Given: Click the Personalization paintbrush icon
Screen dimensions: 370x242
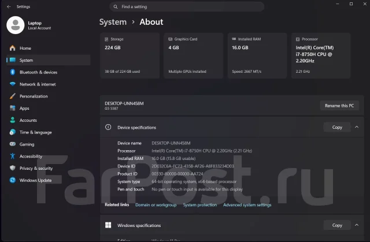Looking at the screenshot, I should 13,96.
